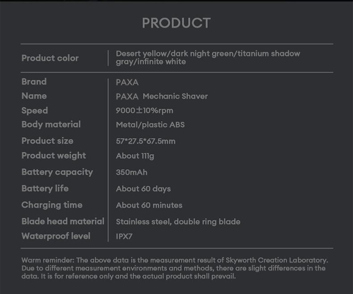Viewport: 353px width, 294px height.
Task: Click the 9000±10%rpm speed value
Action: pyautogui.click(x=144, y=110)
